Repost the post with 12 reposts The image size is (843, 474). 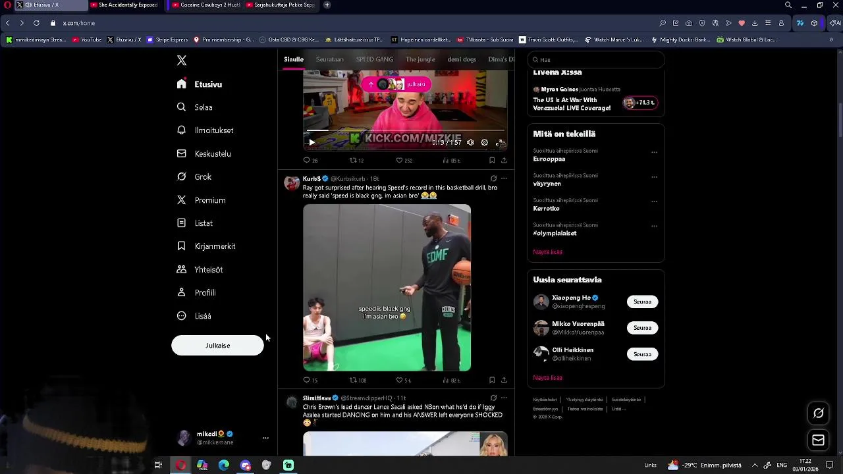pyautogui.click(x=356, y=160)
